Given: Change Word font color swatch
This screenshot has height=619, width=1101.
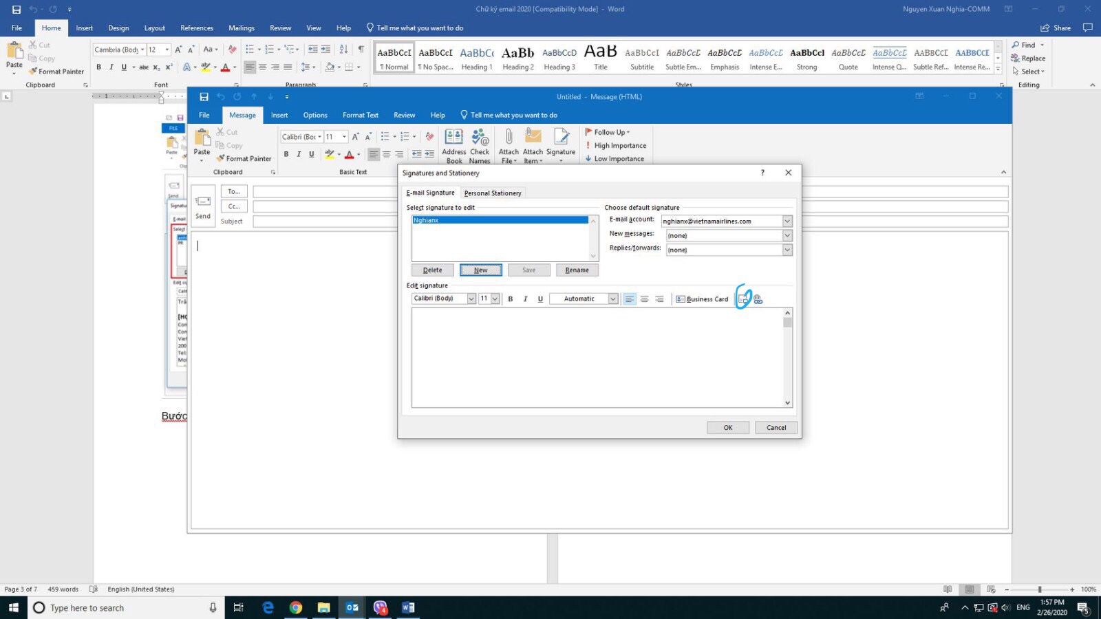Looking at the screenshot, I should click(225, 67).
